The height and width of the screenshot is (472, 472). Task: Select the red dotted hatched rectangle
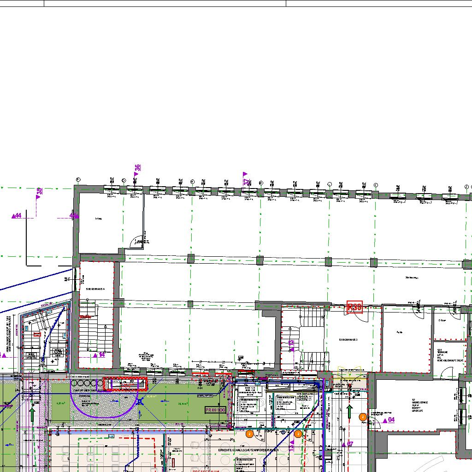coord(124,383)
